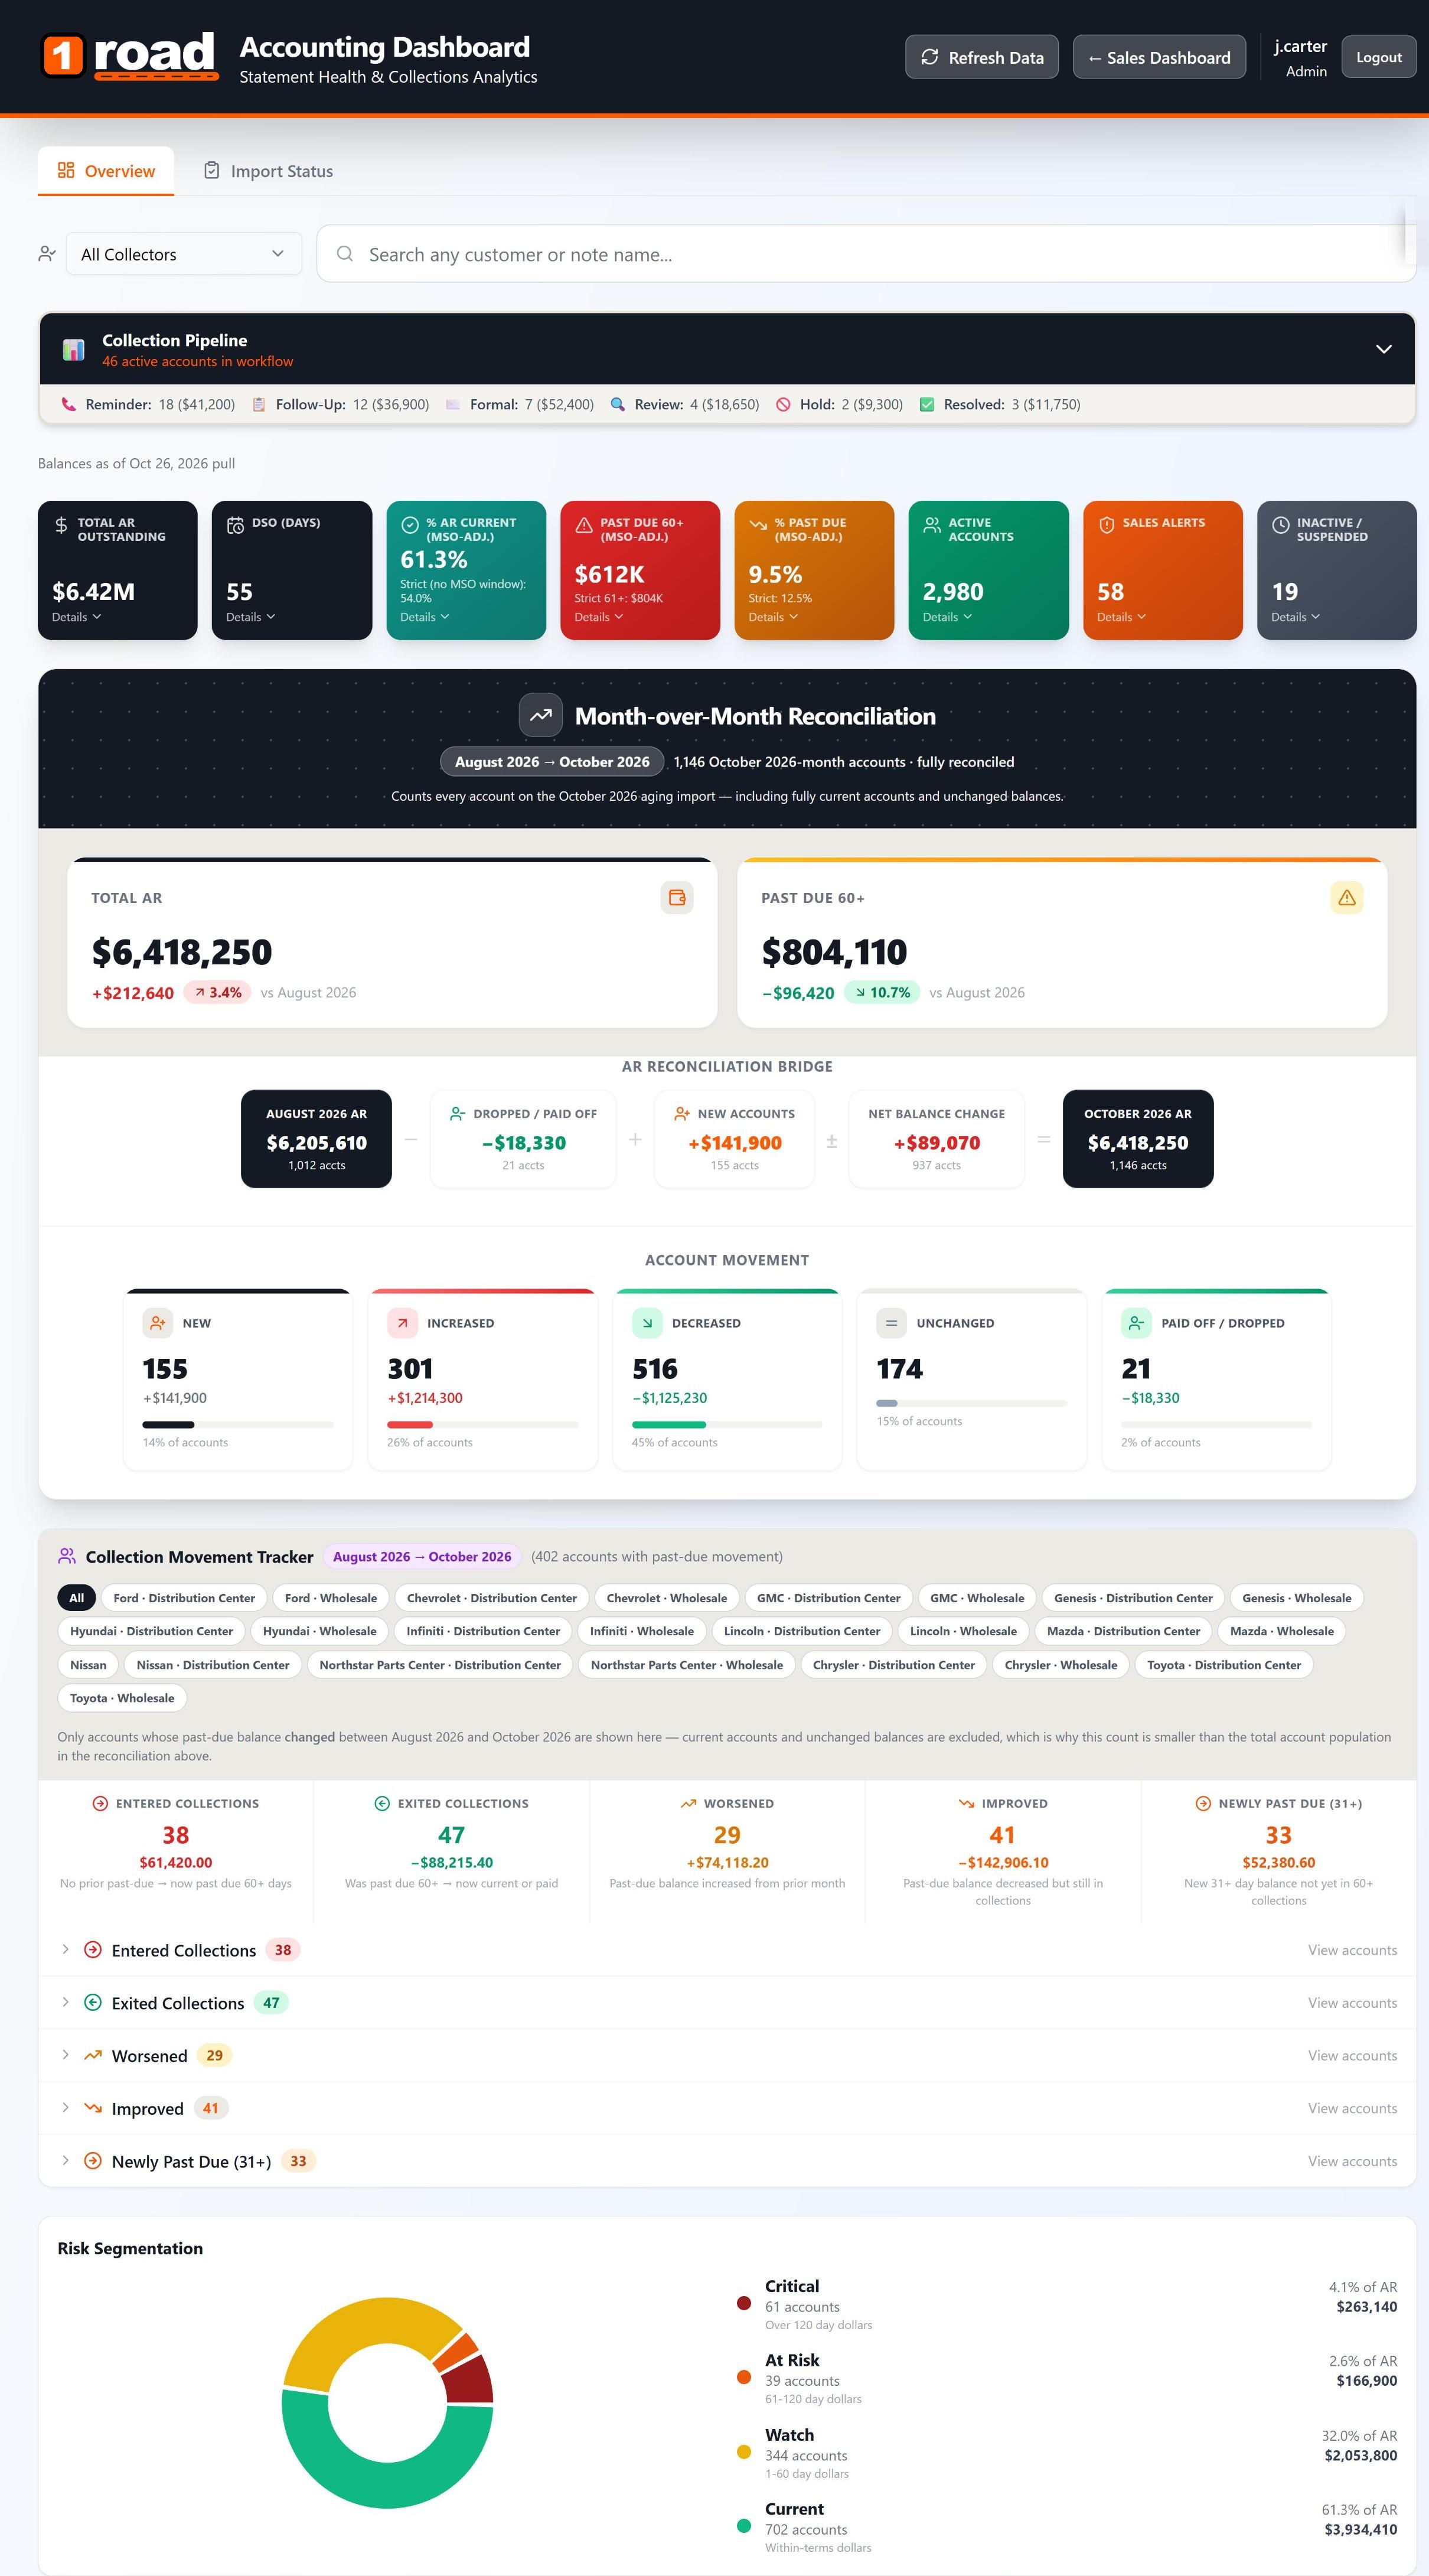Viewport: 1429px width, 2576px height.
Task: Click the At Risk legend row
Action: tap(1066, 2379)
